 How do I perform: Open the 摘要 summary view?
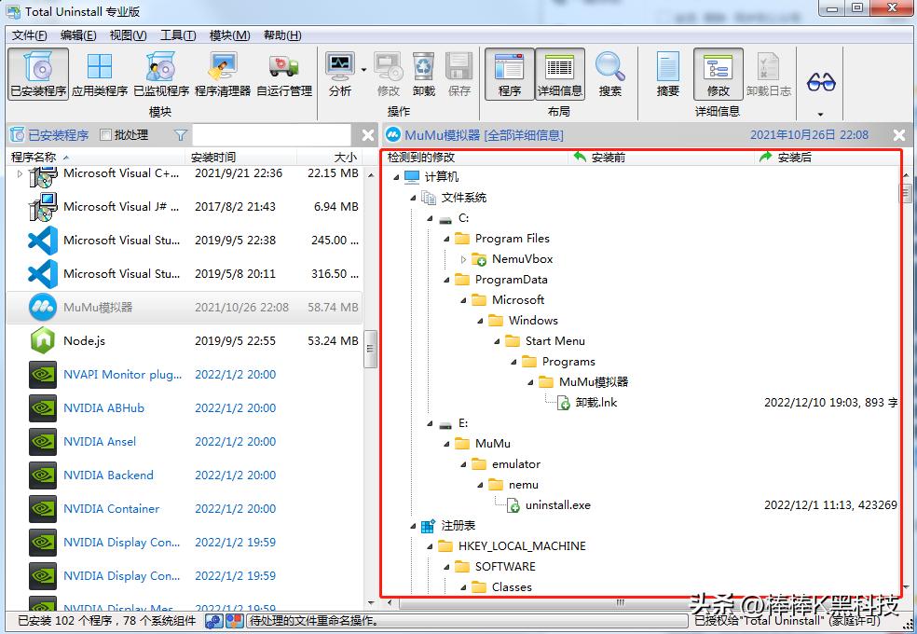(668, 74)
